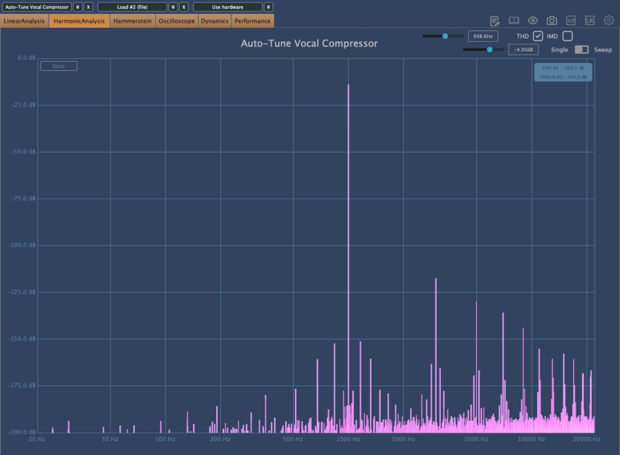
Task: Click the 20000 Hz axis label
Action: (586, 439)
